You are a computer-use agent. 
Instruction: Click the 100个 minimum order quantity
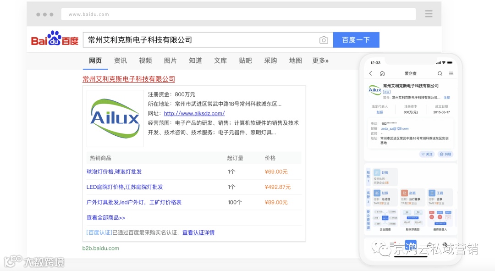(235, 202)
